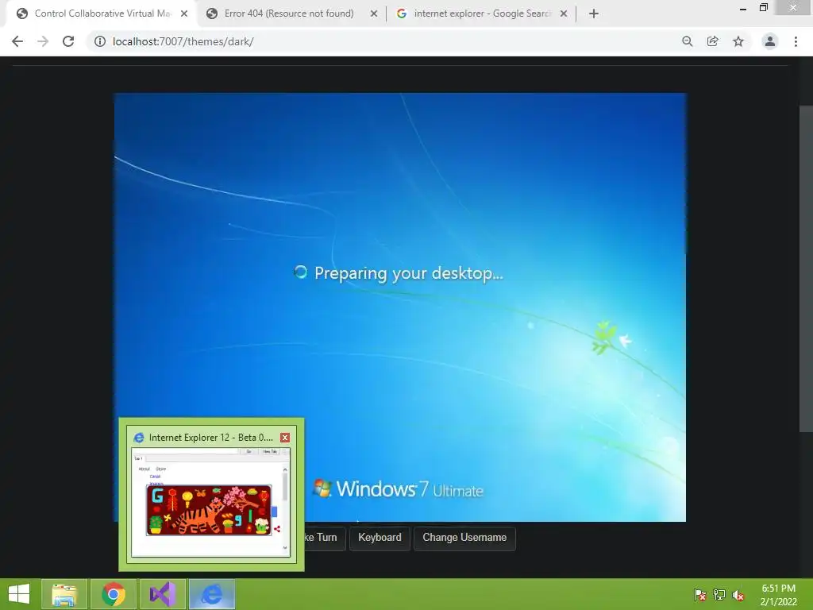Reload the current page
This screenshot has width=813, height=610.
click(68, 41)
